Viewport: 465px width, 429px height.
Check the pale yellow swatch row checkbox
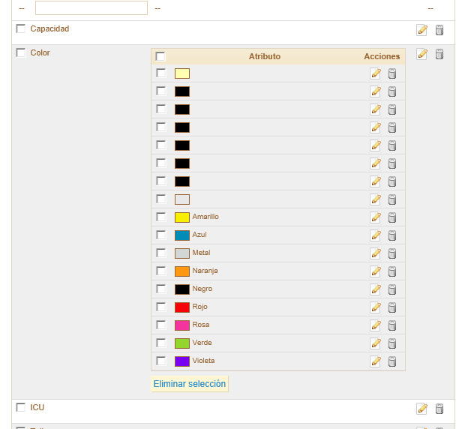161,73
